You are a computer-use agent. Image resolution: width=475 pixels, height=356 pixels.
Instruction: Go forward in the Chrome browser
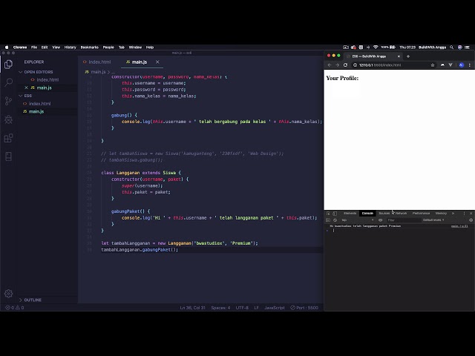tap(337, 65)
